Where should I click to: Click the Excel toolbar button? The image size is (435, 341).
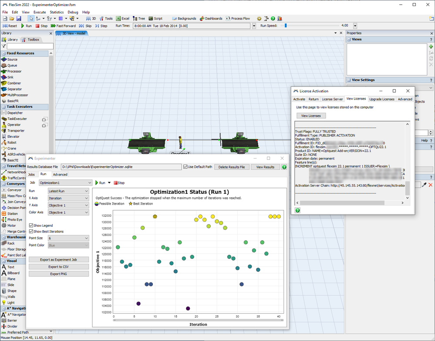tap(123, 19)
